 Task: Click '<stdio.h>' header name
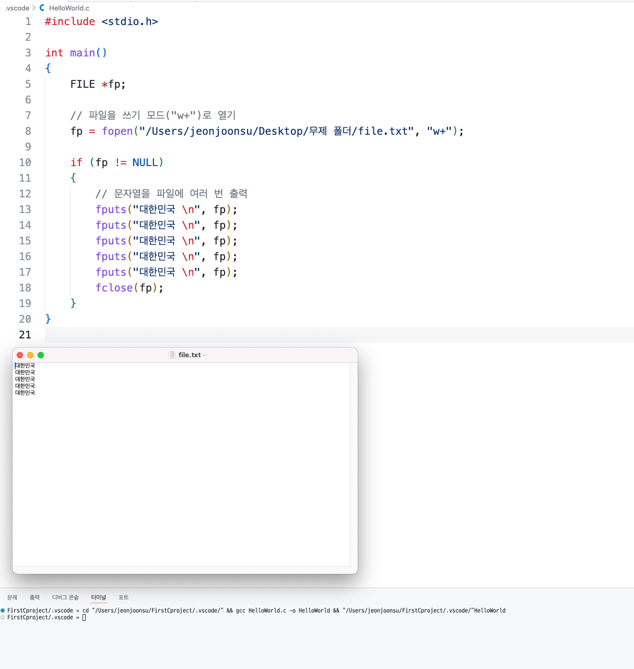[130, 21]
